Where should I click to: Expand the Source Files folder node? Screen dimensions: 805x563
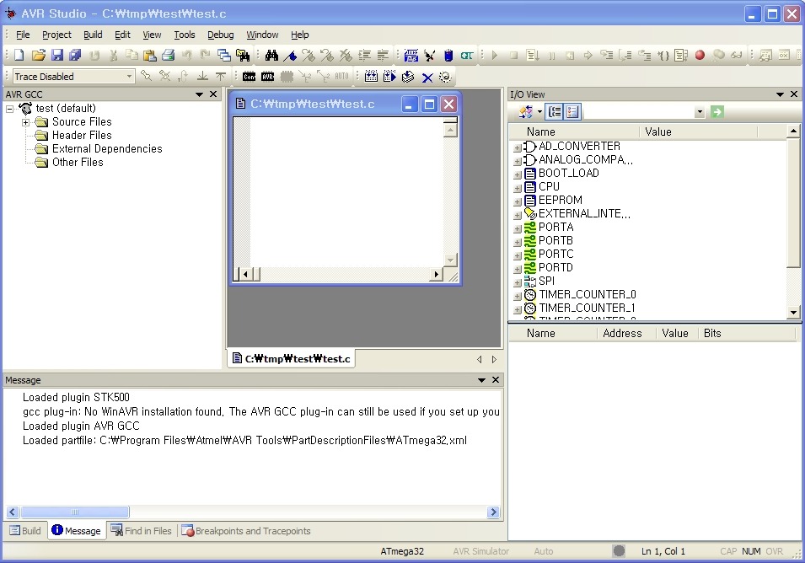(x=25, y=122)
